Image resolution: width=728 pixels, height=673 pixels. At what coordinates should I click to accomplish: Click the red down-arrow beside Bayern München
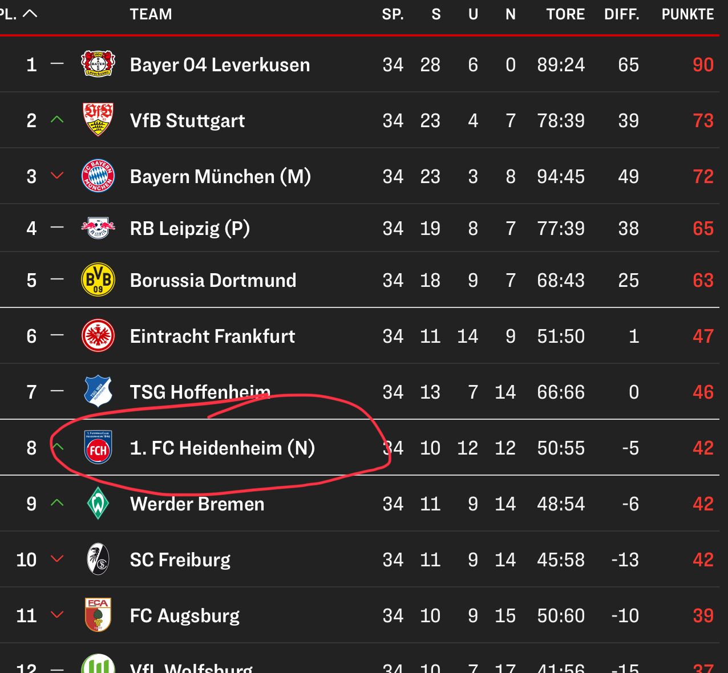coord(56,176)
